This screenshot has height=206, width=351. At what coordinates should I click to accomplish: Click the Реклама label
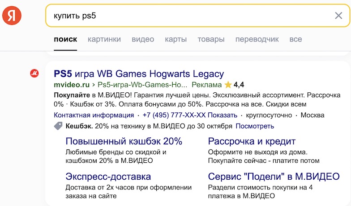pyautogui.click(x=207, y=85)
